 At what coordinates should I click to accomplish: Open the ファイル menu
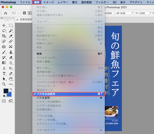click(x=25, y=2)
